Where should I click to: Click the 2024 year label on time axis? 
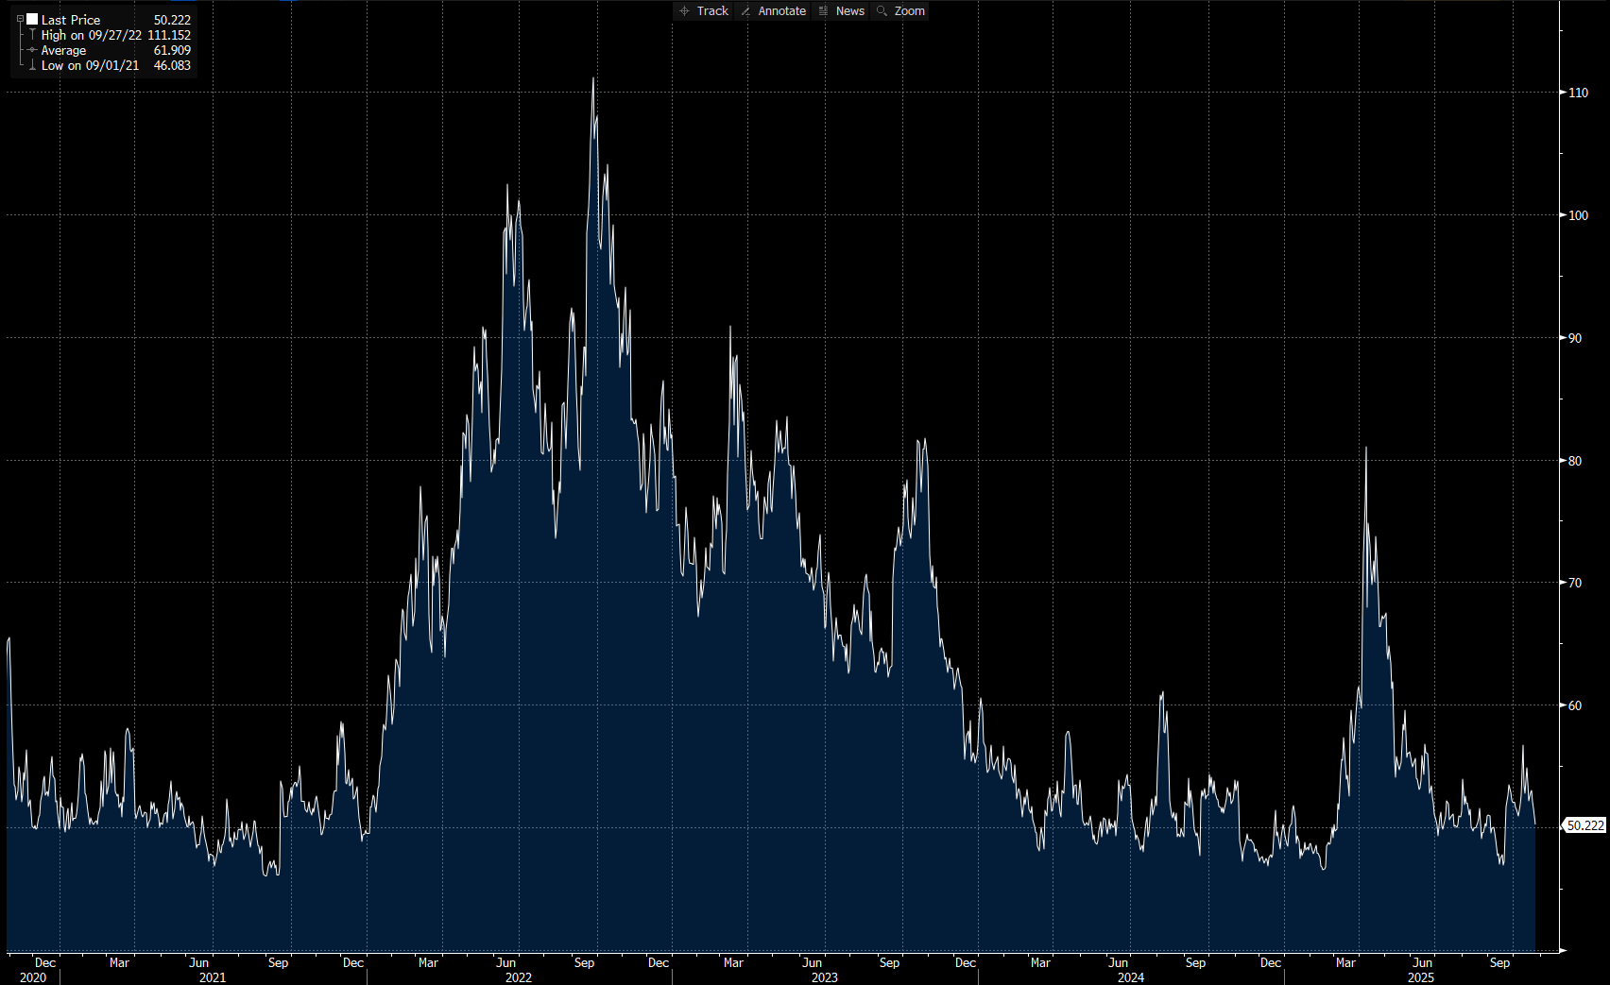pos(1131,977)
